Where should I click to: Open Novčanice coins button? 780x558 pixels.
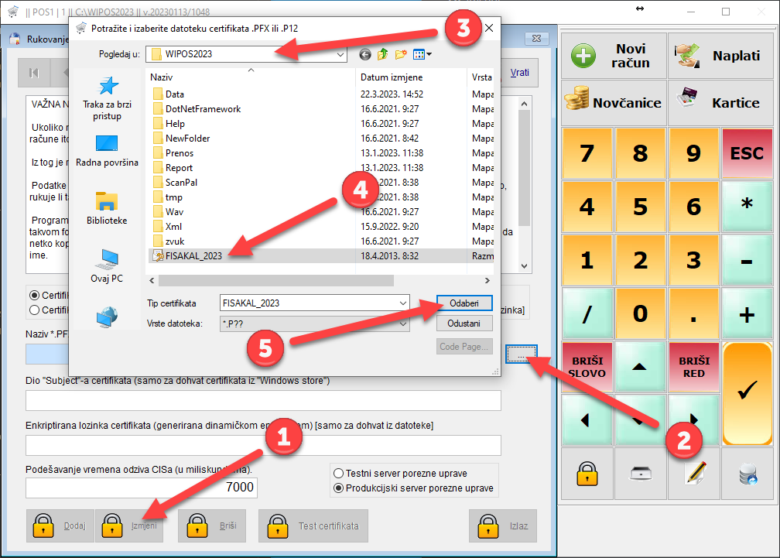(x=612, y=102)
